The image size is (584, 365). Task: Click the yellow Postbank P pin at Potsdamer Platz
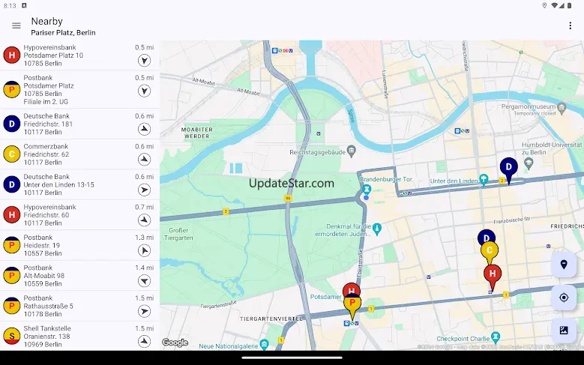[x=352, y=304]
